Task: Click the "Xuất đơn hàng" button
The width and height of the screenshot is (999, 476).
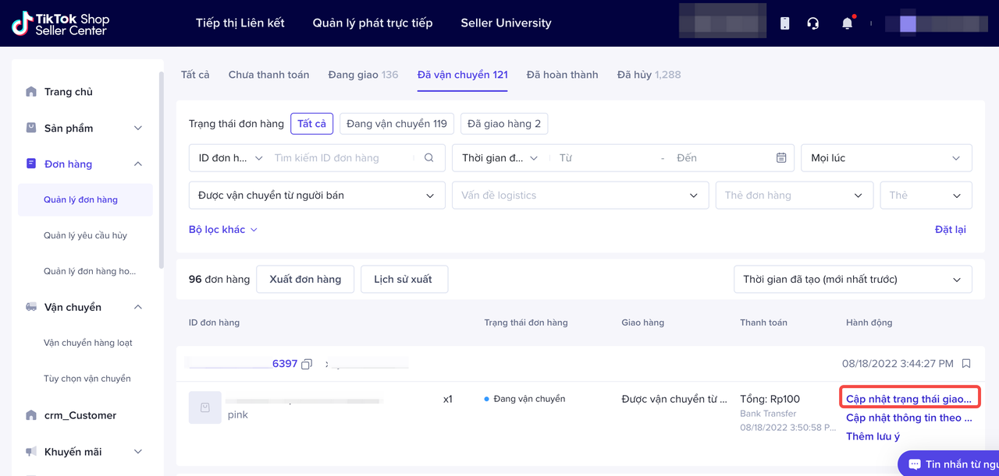Action: 305,280
